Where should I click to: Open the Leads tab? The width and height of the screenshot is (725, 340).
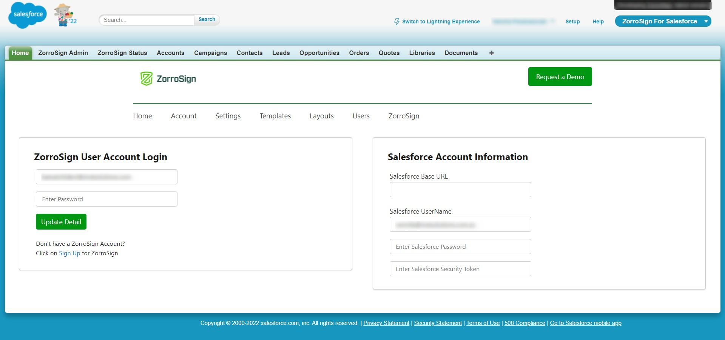click(281, 53)
